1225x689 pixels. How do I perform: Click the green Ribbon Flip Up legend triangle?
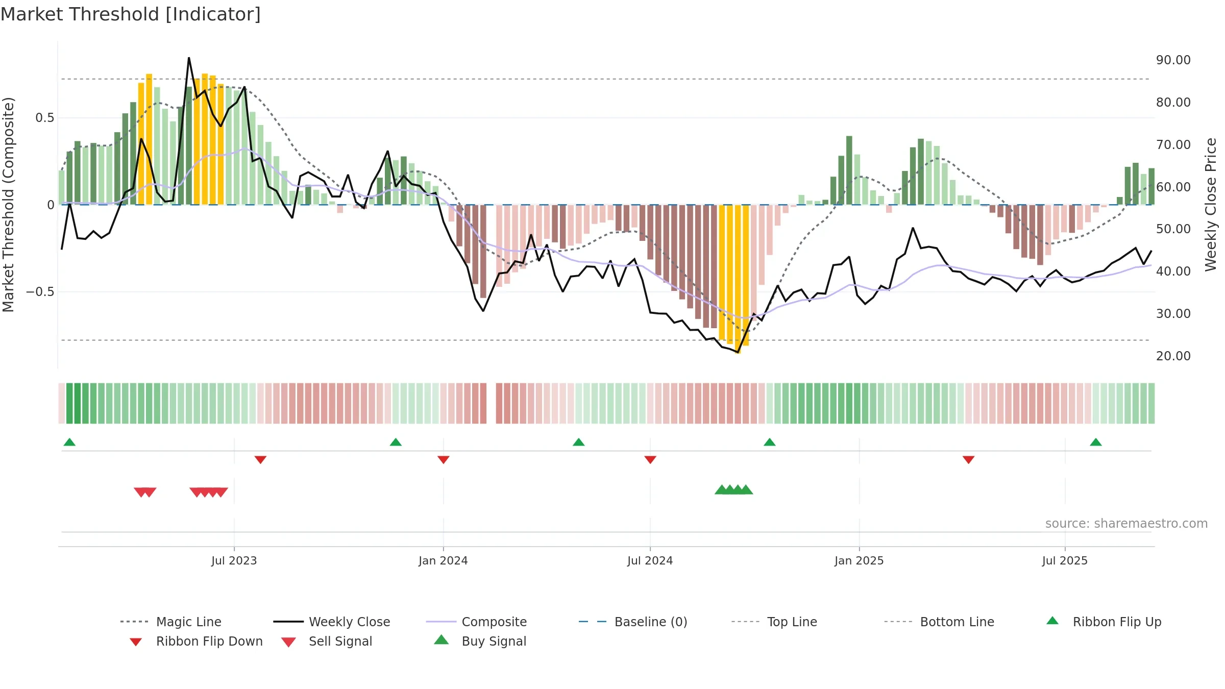point(1052,621)
